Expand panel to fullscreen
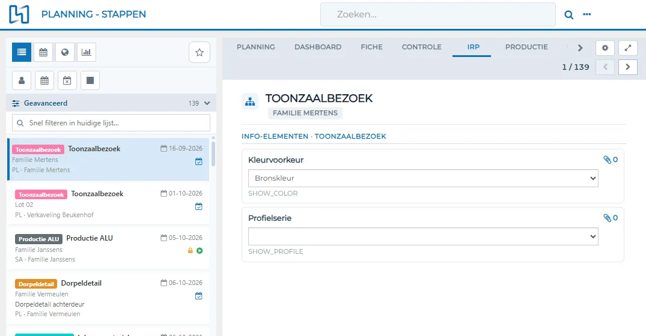This screenshot has height=336, width=646. point(628,48)
